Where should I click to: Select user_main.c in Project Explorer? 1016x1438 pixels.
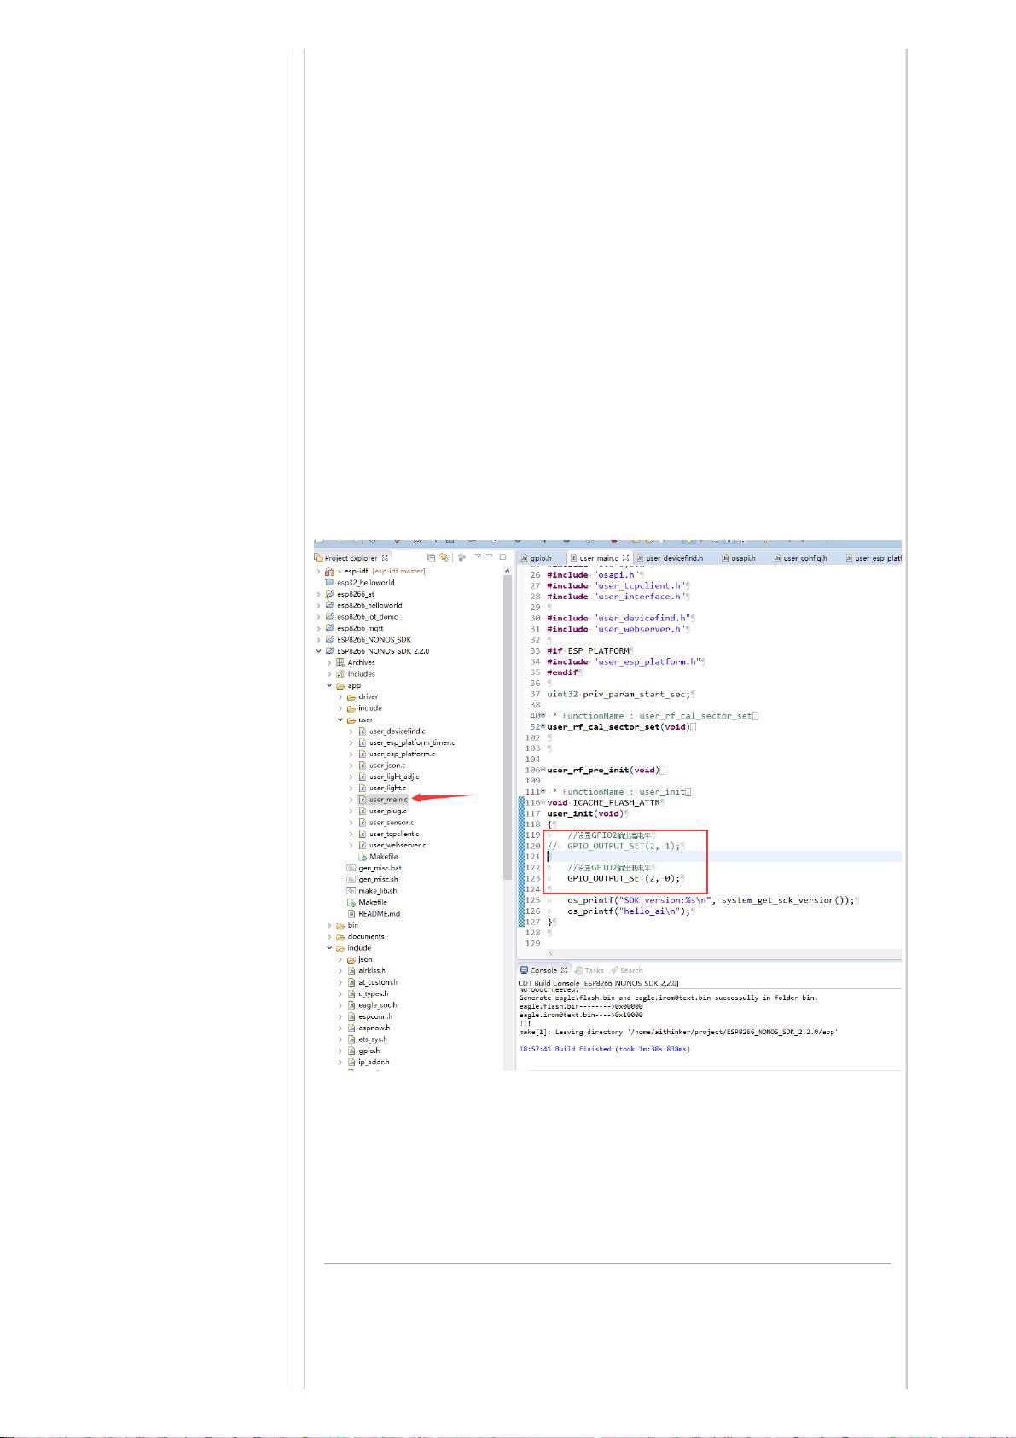pos(387,800)
